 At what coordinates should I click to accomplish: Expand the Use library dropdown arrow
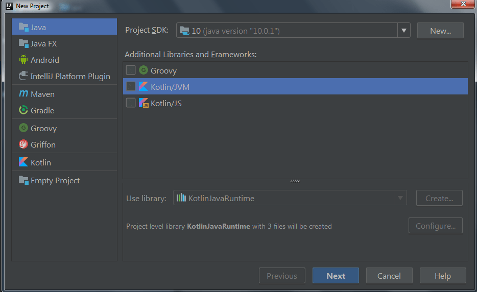click(400, 198)
